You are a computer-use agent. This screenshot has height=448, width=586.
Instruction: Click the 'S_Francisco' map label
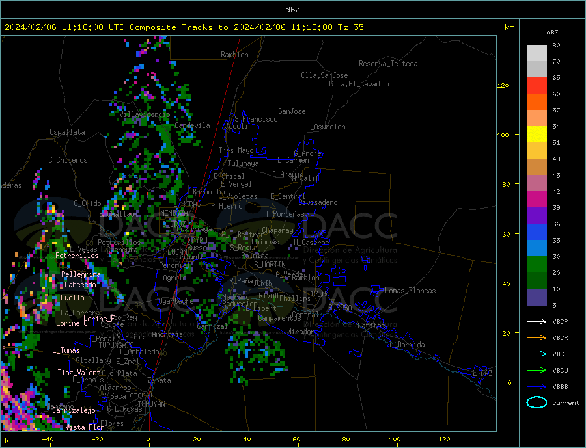tap(256, 119)
